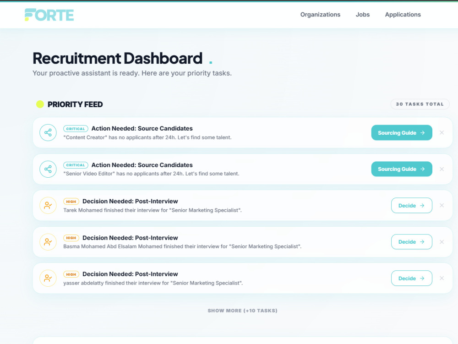Image resolution: width=458 pixels, height=344 pixels.
Task: Click yasser abdelatty finished interview text
Action: click(x=153, y=283)
